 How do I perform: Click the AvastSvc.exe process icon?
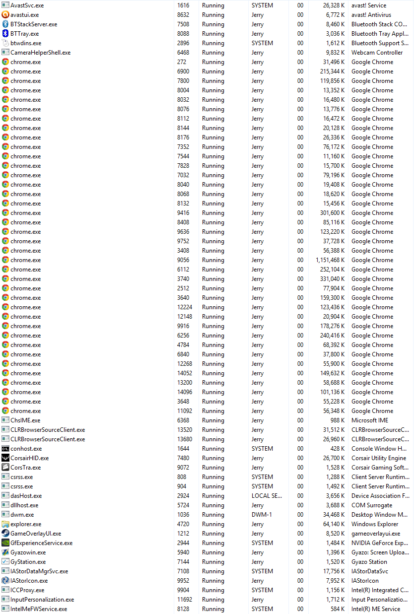5,5
